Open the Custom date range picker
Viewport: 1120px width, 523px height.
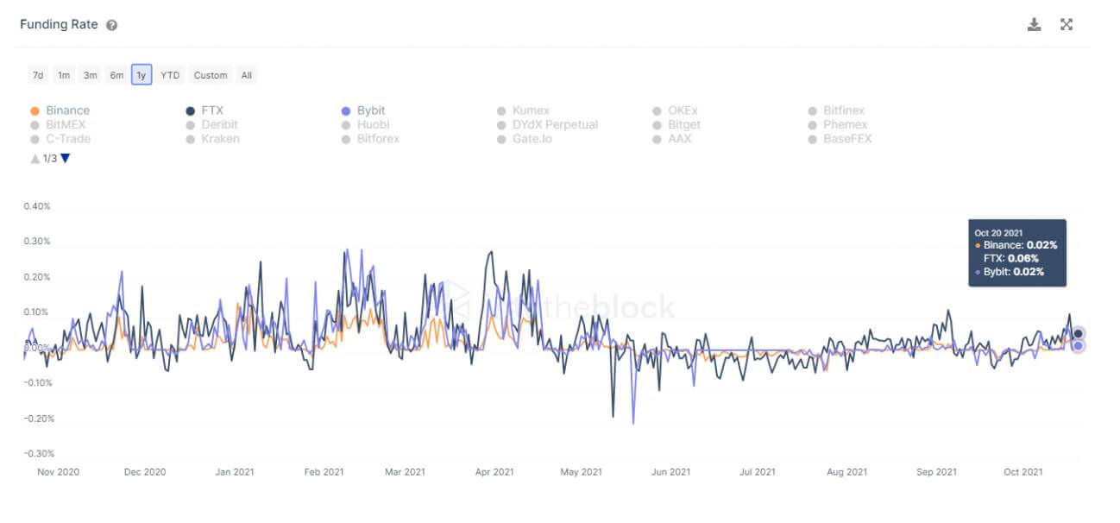(210, 75)
